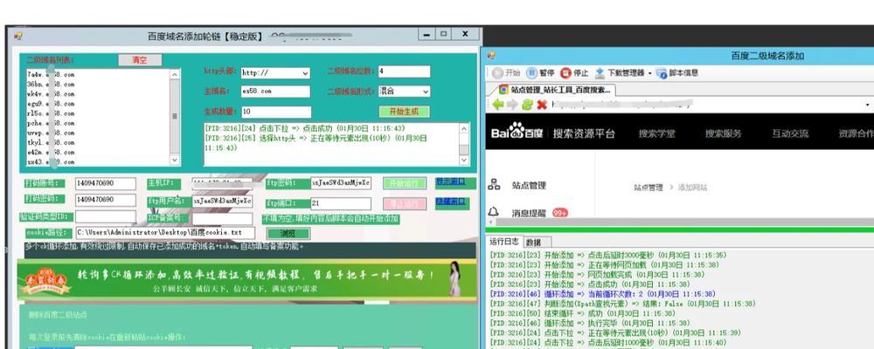Click the 主机IP input field
Image resolution: width=874 pixels, height=349 pixels.
222,182
